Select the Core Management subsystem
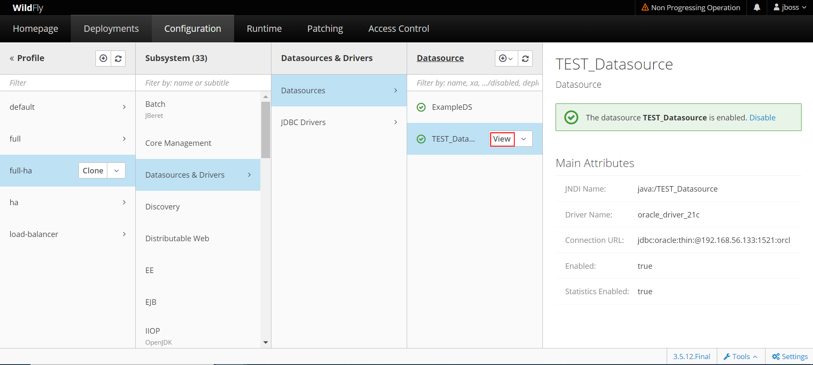 [198, 143]
